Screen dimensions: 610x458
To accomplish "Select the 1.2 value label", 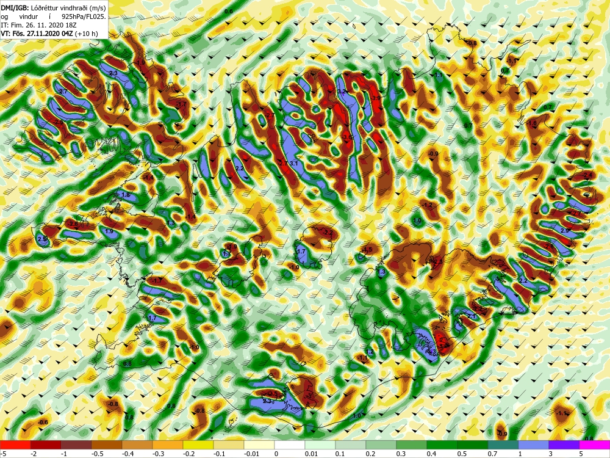I will pyautogui.click(x=370, y=352).
